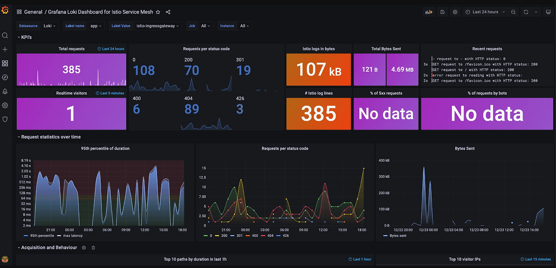
Task: Click the 404 status count 89
Action: click(x=192, y=109)
